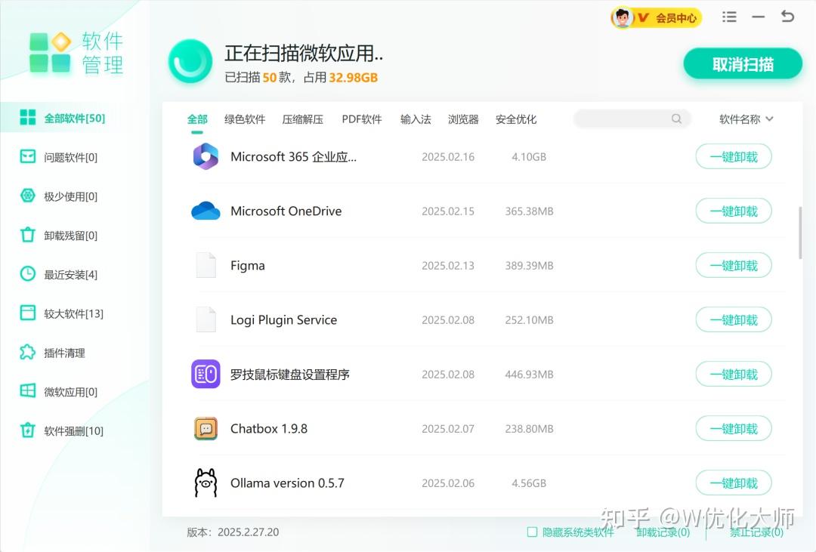Uninstall Microsoft 365 with 一键卸载

(733, 156)
